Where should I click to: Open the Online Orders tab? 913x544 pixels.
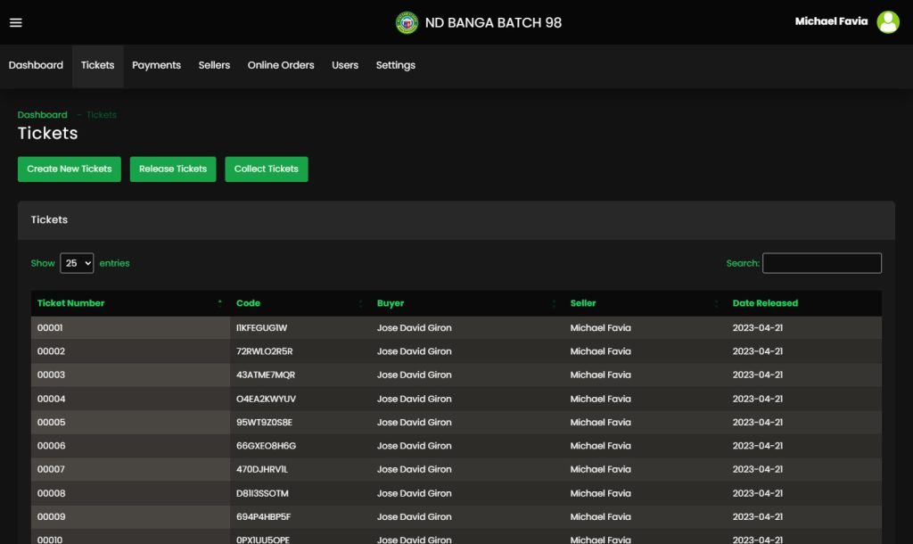281,65
